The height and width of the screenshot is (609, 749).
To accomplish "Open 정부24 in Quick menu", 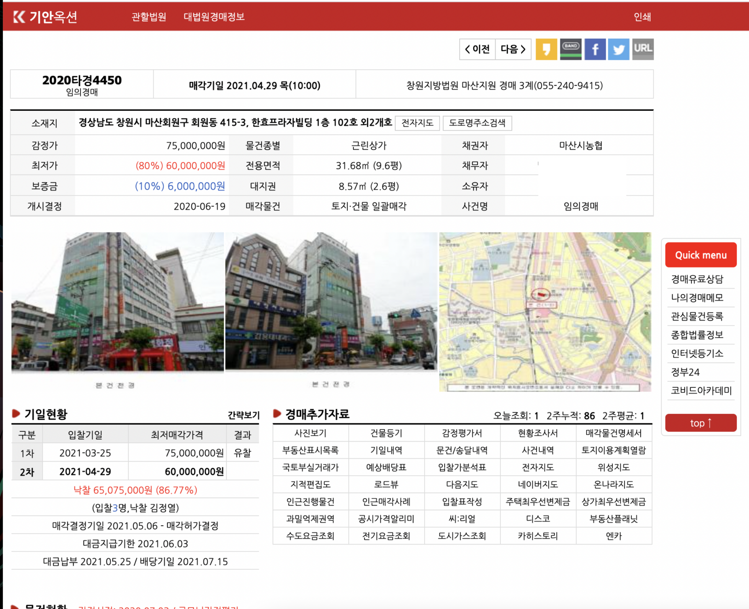I will tap(686, 372).
